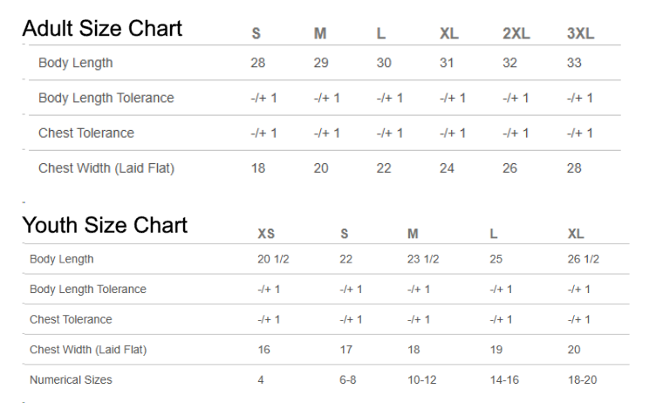Click the Adult Size Chart heading
663x403 pixels.
coord(102,29)
